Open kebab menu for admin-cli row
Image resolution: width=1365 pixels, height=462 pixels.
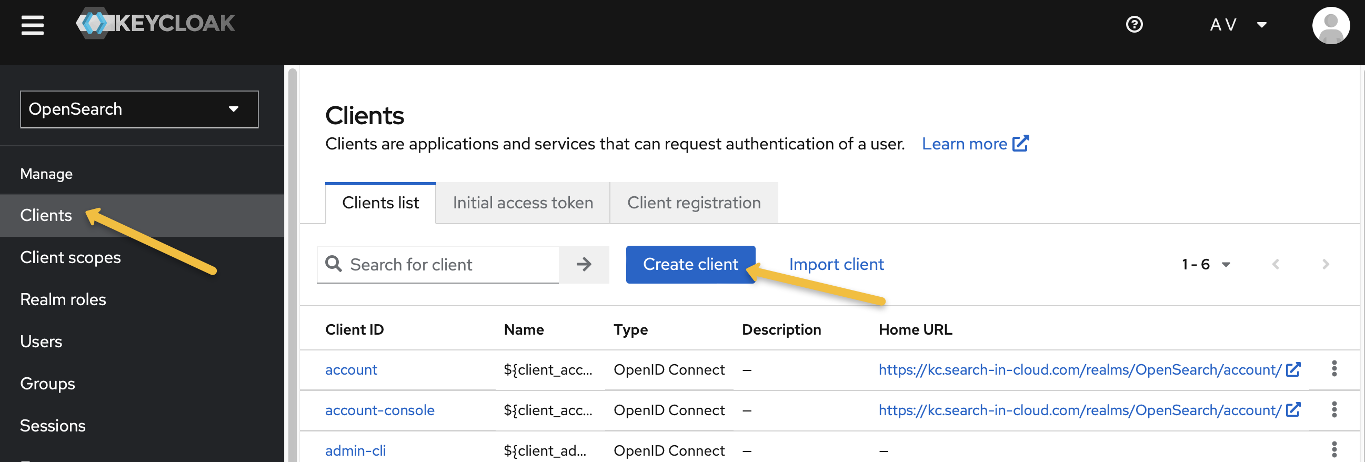click(1334, 450)
